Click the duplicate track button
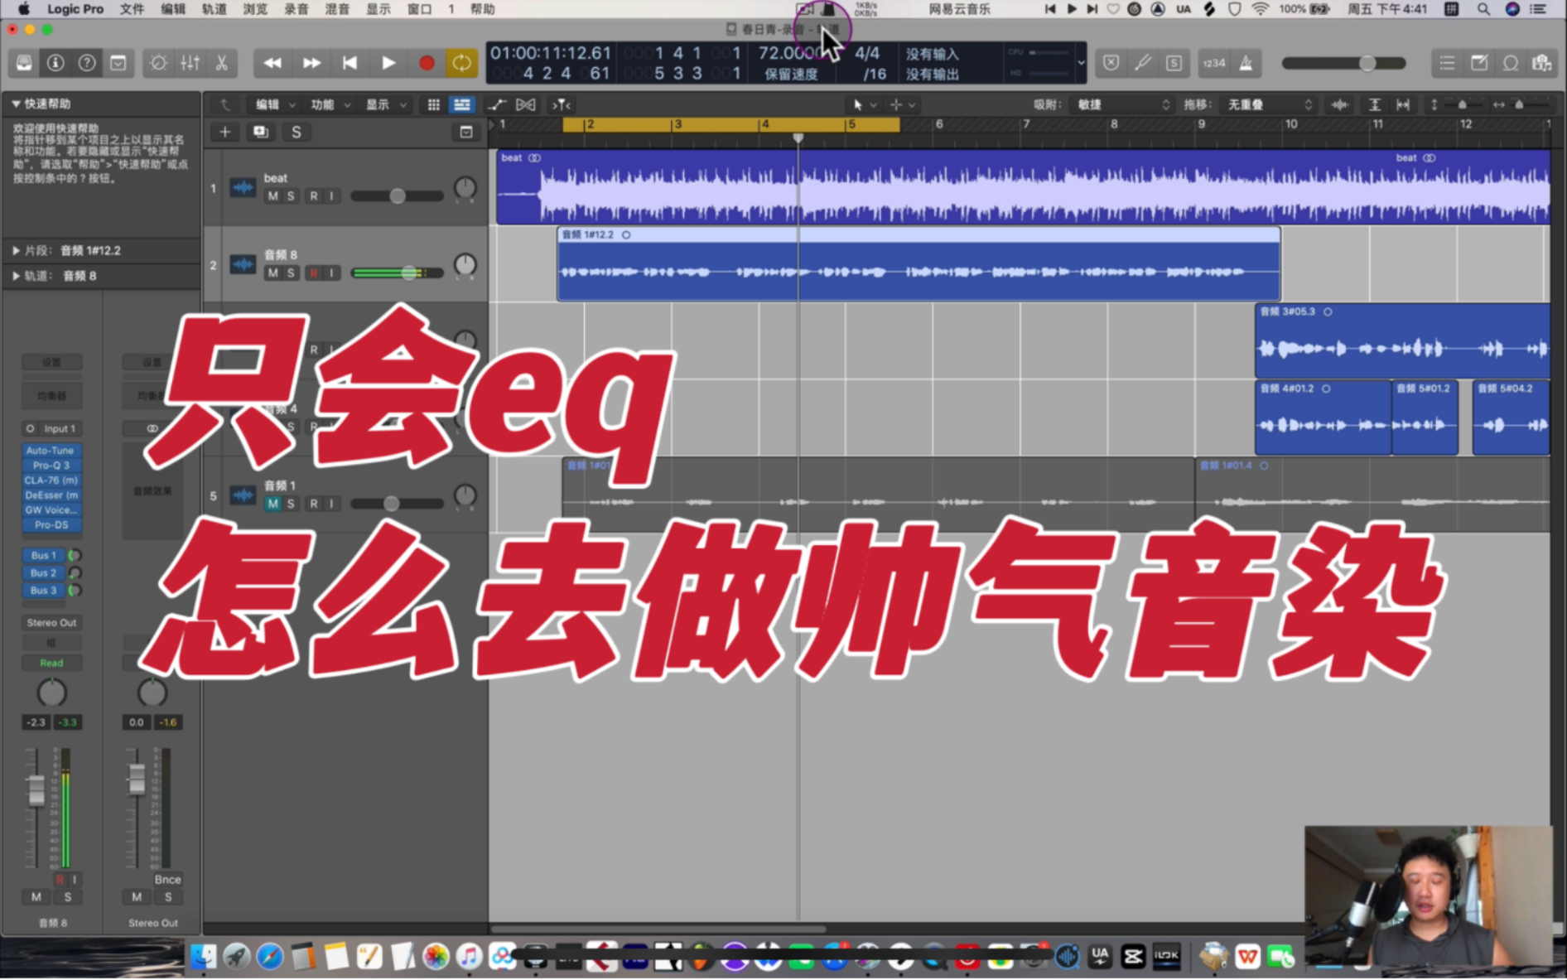 click(261, 132)
